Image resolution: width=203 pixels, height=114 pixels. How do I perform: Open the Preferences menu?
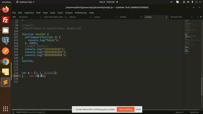coord(81,13)
